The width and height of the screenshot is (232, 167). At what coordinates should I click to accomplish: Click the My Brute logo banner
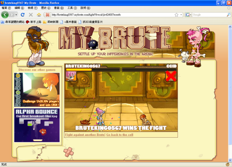[115, 38]
